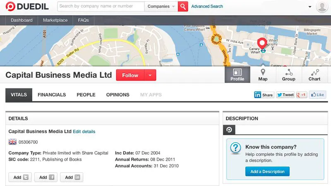Open the Group structure icon

288,74
